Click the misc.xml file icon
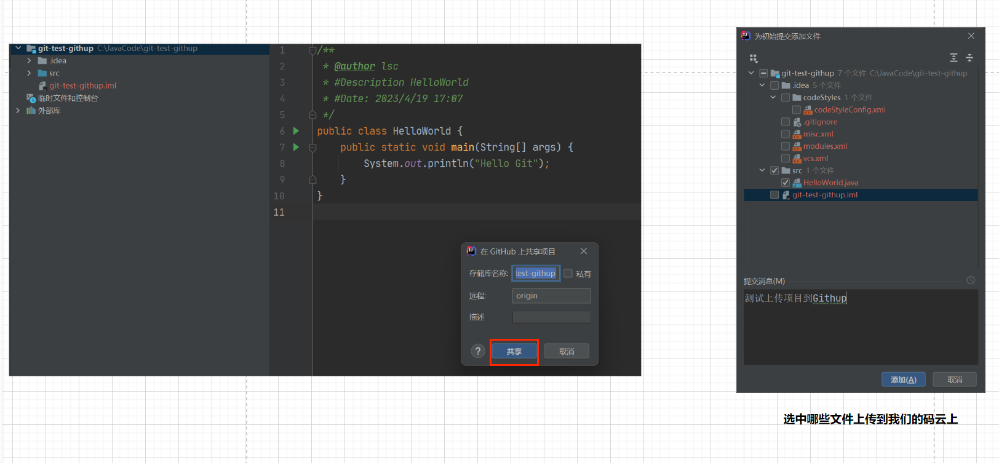 coord(797,134)
